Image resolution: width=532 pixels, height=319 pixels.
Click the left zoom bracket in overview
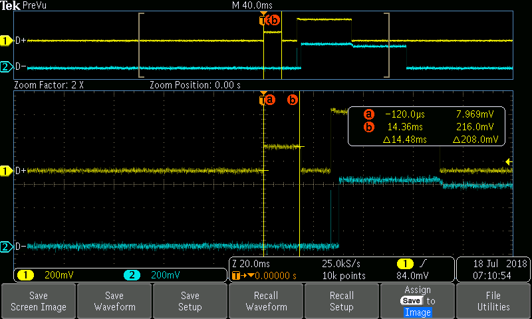tap(141, 45)
